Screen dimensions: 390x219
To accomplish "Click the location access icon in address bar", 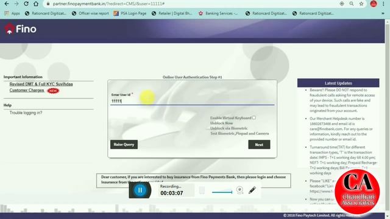I will click(341, 4).
